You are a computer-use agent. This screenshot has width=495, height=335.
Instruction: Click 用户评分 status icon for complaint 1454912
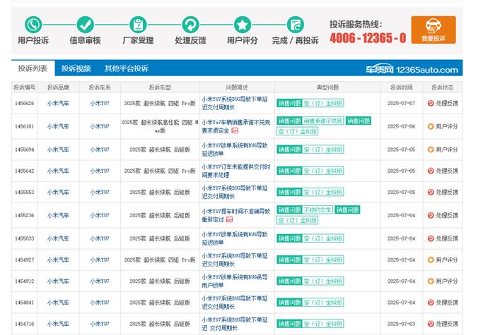click(x=431, y=281)
